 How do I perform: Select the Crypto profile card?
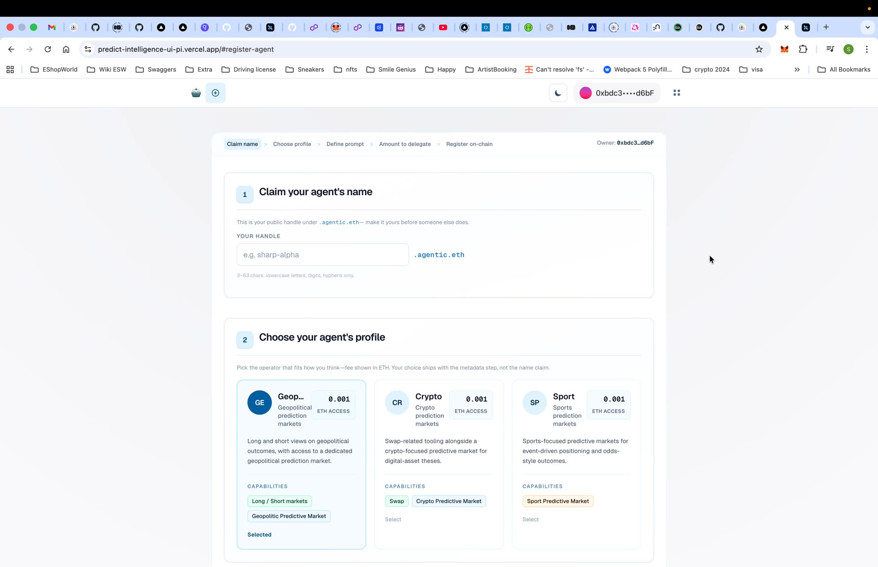tap(439, 464)
